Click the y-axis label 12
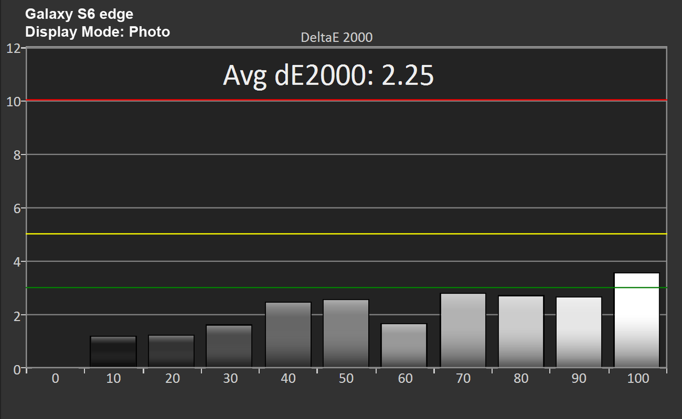 point(13,48)
